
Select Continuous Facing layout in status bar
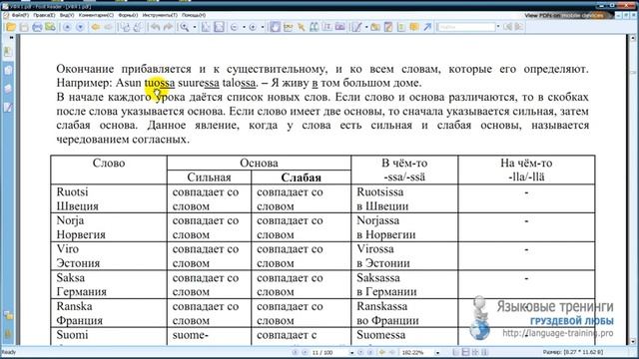coord(484,352)
